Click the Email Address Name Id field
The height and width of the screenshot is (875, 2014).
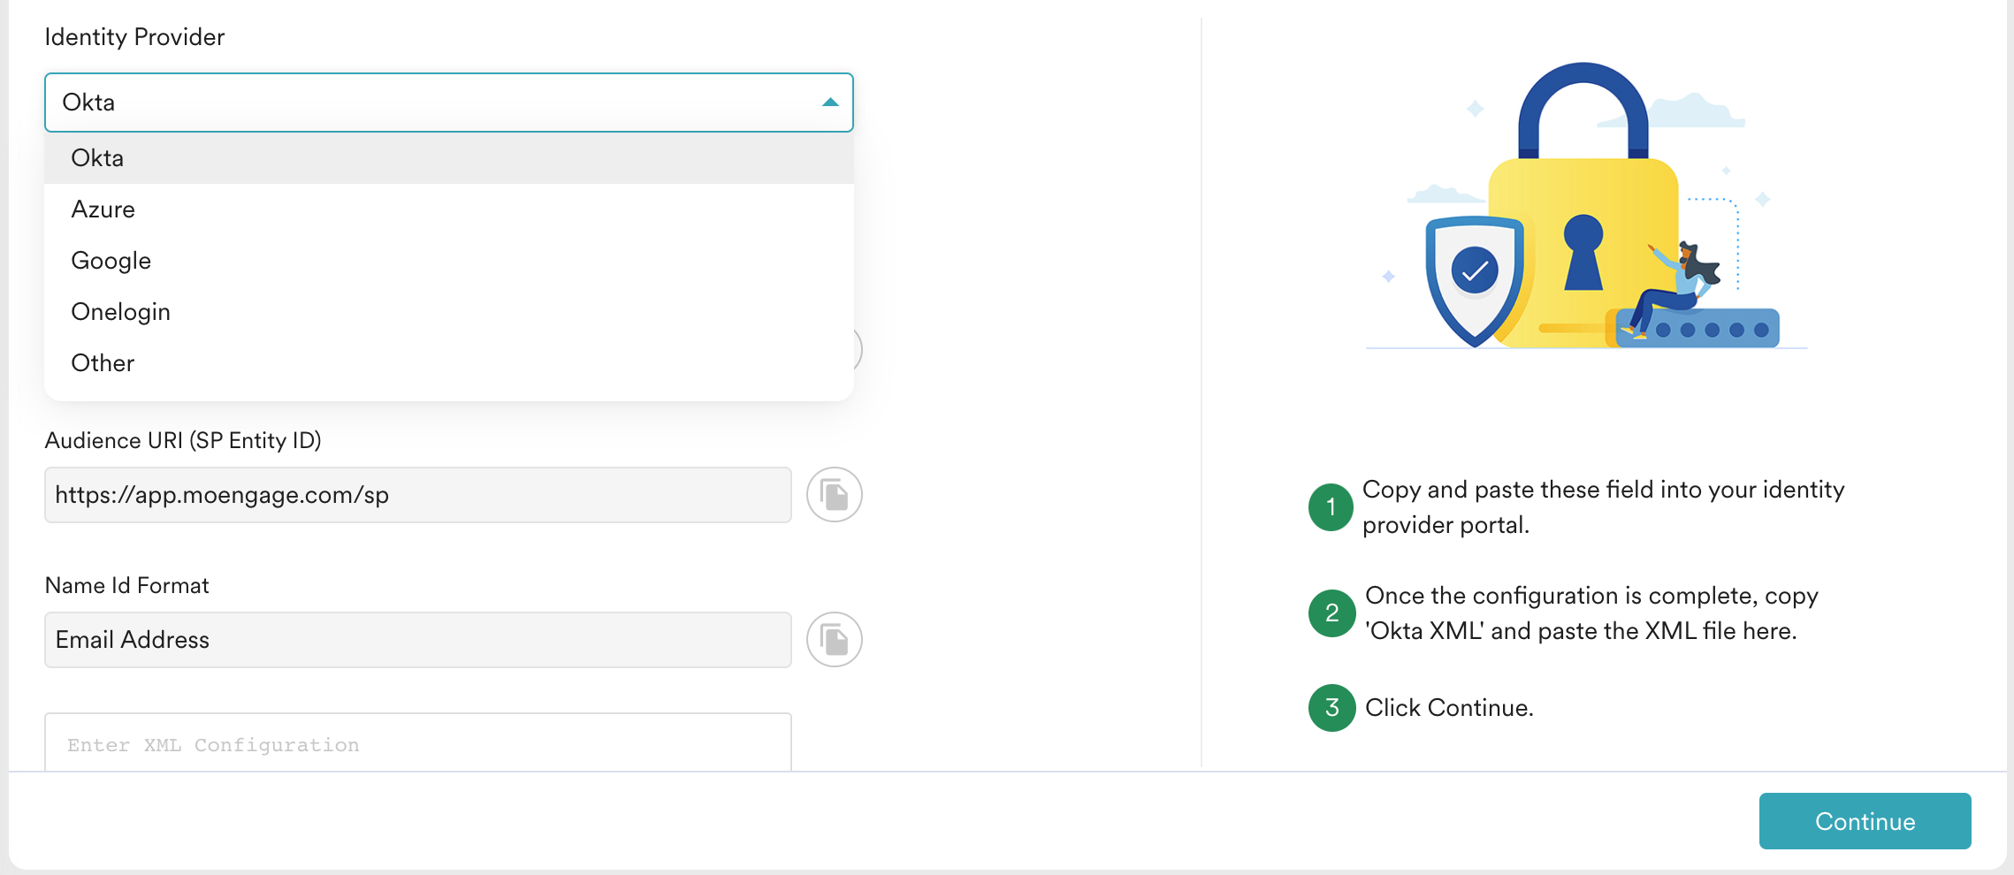pos(416,639)
